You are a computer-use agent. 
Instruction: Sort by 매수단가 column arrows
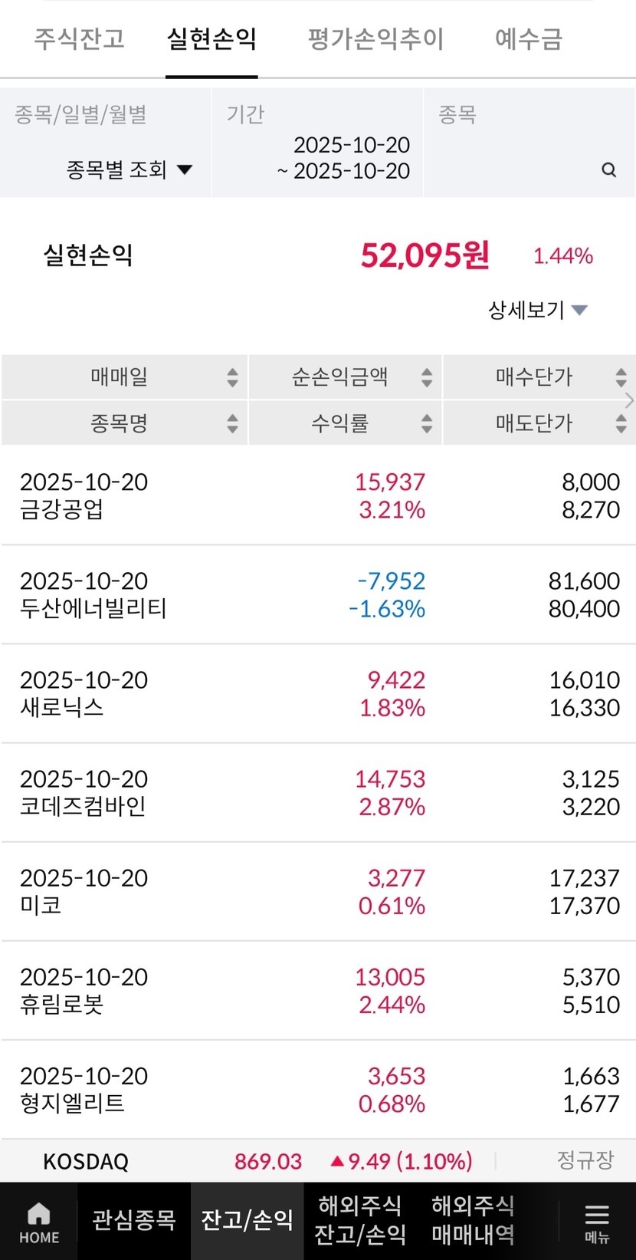[x=621, y=377]
